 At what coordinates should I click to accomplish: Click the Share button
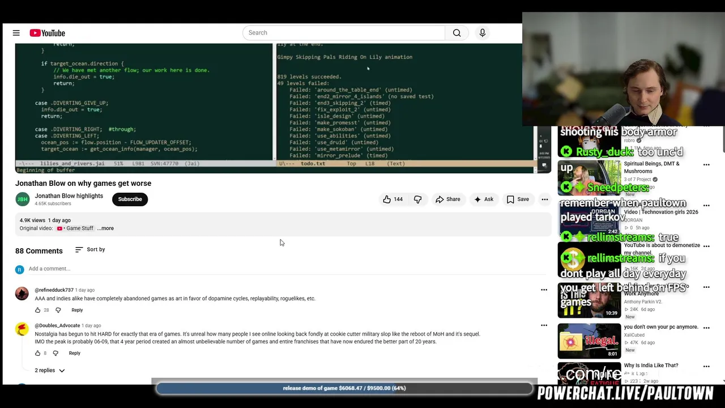pos(447,199)
